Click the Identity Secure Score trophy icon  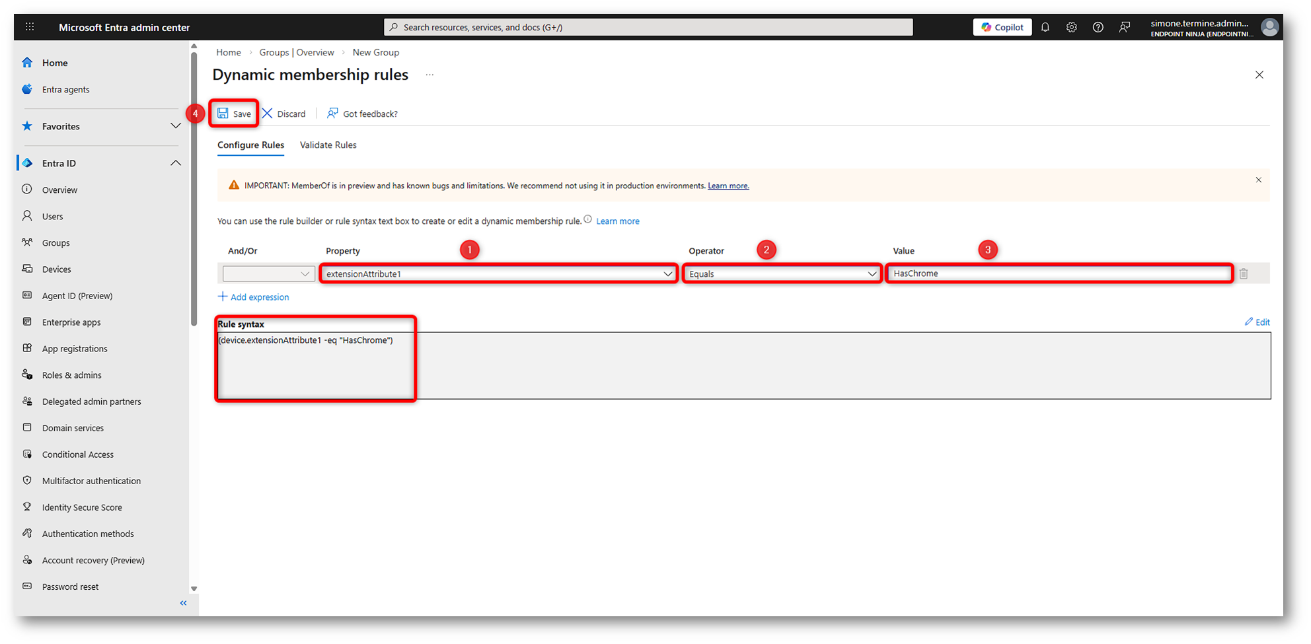pos(27,507)
